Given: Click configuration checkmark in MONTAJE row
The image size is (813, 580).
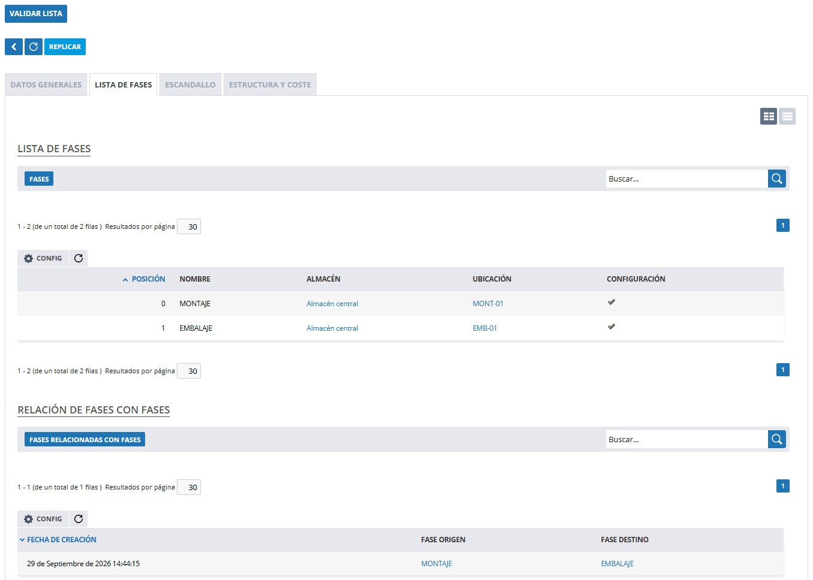Looking at the screenshot, I should click(612, 303).
